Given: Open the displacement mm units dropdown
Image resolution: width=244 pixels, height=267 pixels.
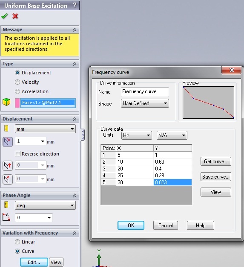Looking at the screenshot, I should coord(45,129).
